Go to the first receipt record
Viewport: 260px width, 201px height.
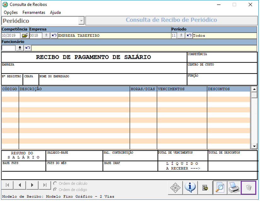[7, 185]
